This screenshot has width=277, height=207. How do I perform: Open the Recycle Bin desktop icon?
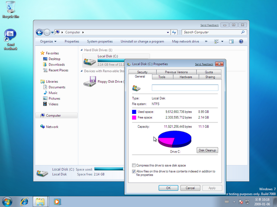pos(10,9)
